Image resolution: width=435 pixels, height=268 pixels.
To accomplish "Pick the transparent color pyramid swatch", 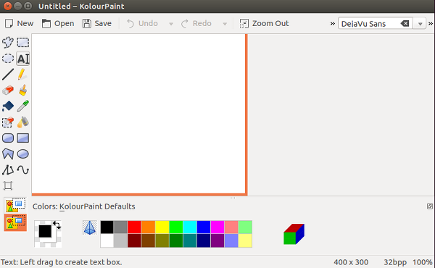I will tap(90, 227).
